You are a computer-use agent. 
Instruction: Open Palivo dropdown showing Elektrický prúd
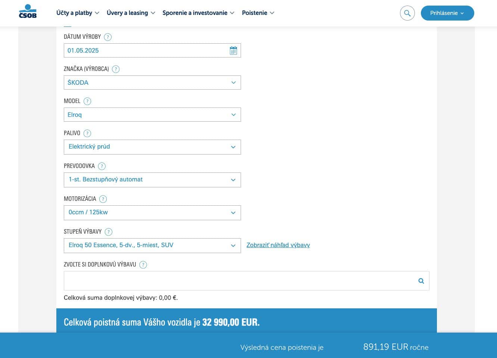[152, 147]
